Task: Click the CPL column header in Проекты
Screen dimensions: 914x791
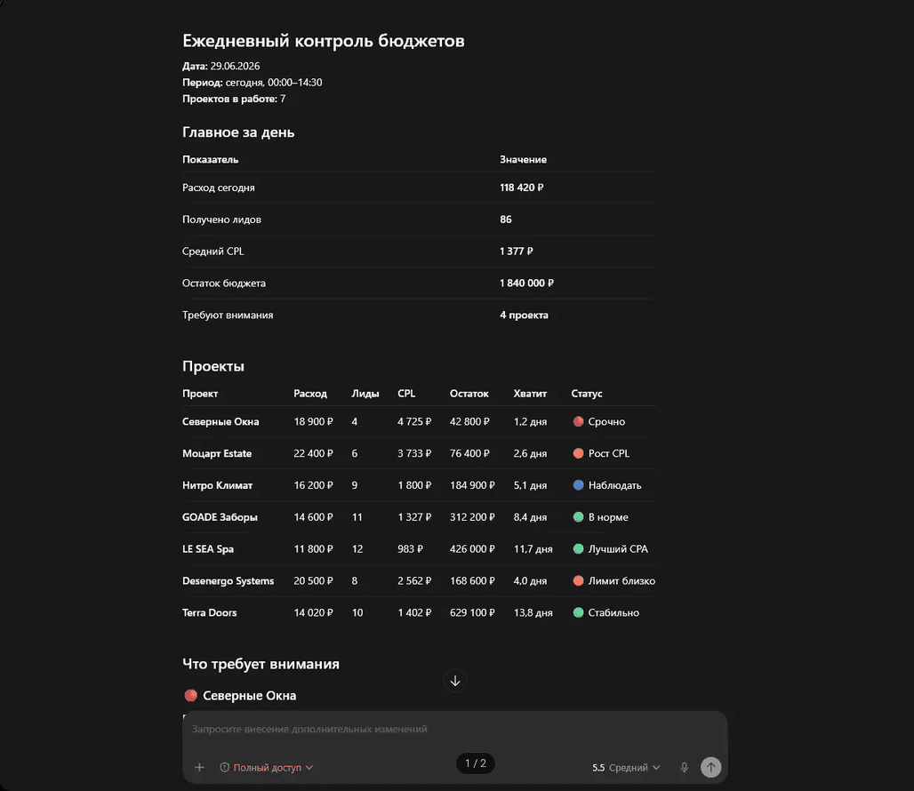Action: pos(406,393)
